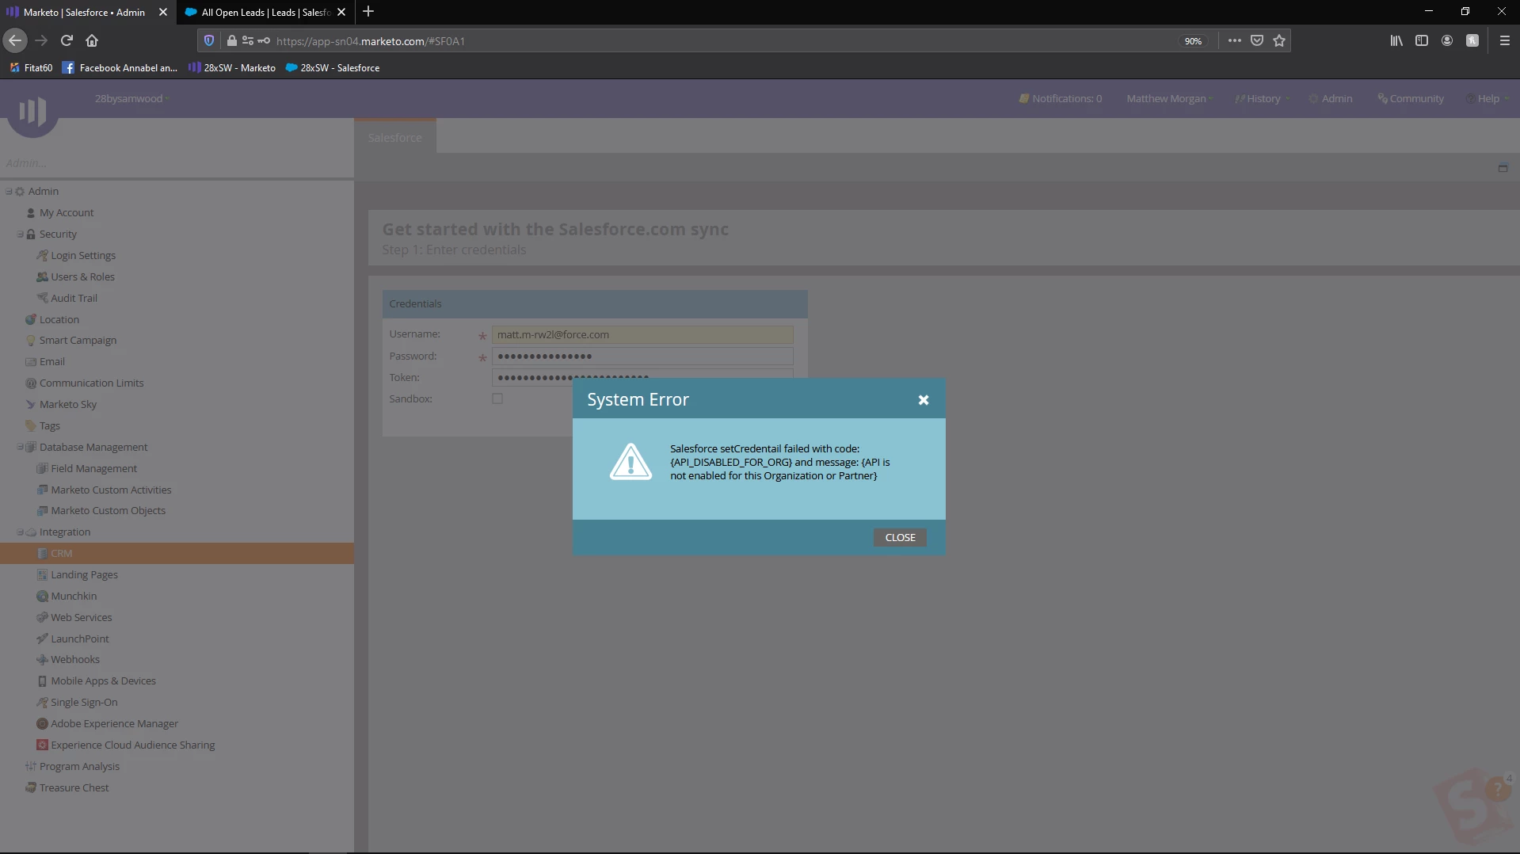Click the Audit Trail icon

42,298
